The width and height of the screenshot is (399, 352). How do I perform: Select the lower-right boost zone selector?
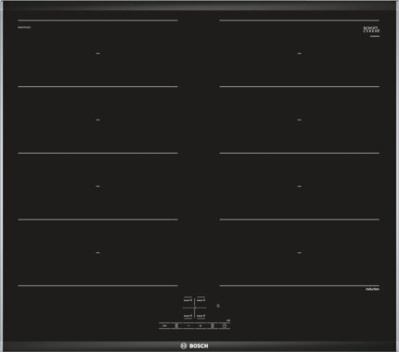click(200, 316)
